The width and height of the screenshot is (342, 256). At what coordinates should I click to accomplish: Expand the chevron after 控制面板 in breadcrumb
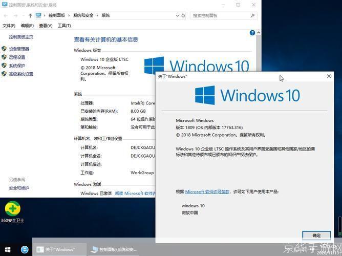[69, 15]
